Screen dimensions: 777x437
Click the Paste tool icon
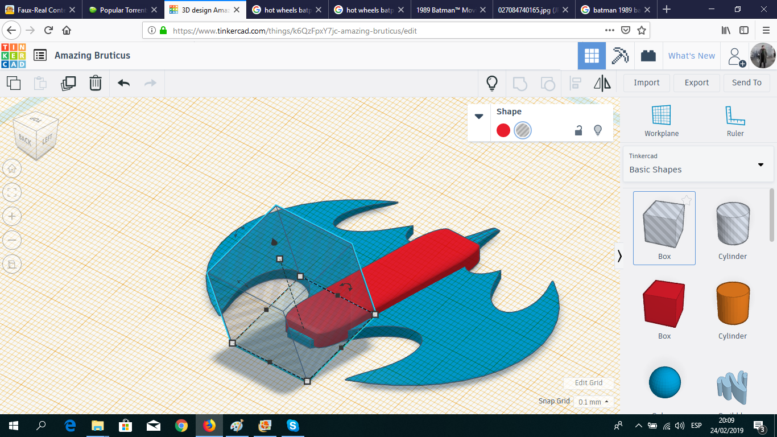click(x=40, y=83)
